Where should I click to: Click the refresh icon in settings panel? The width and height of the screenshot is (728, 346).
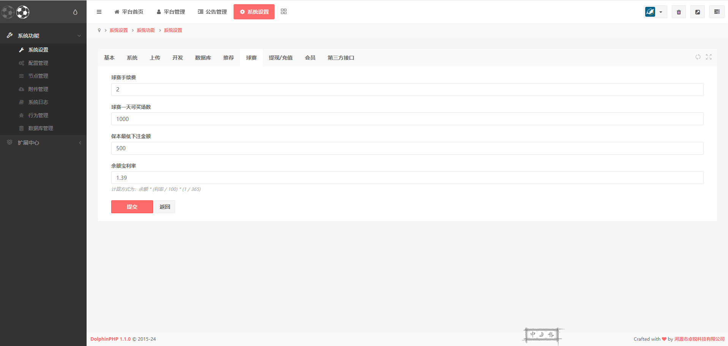click(x=698, y=57)
